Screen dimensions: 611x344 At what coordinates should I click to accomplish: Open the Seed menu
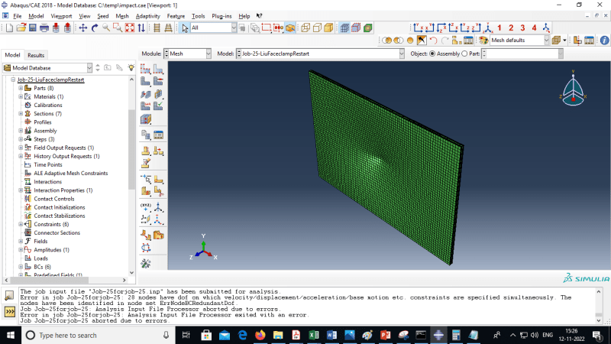click(102, 16)
